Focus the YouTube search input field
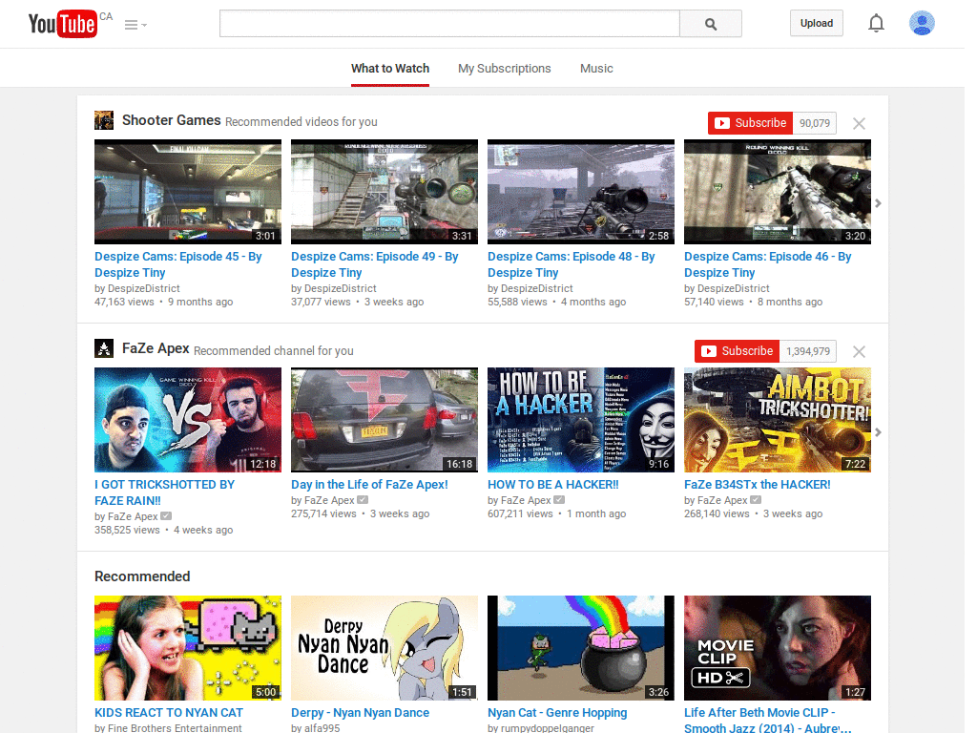This screenshot has width=977, height=733. [x=449, y=24]
